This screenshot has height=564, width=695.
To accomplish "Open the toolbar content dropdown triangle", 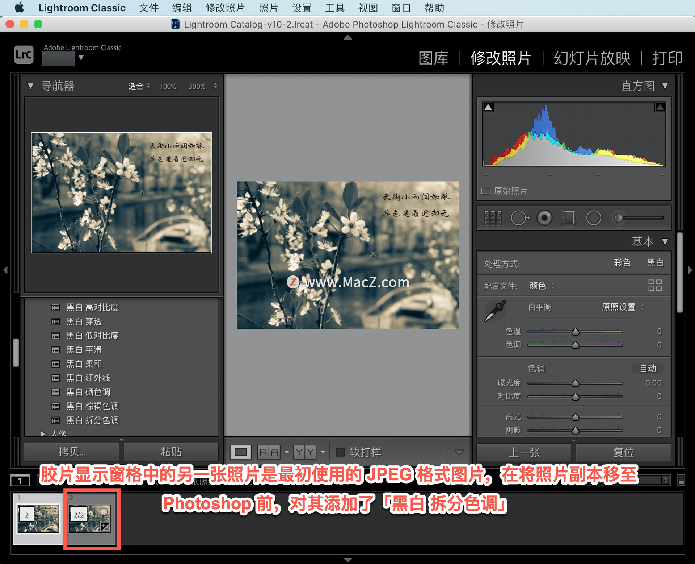I will click(459, 452).
